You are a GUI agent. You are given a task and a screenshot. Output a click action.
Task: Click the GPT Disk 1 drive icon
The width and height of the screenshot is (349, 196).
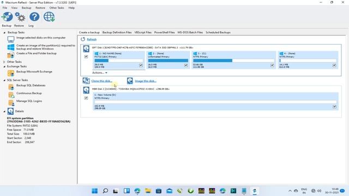pos(86,48)
